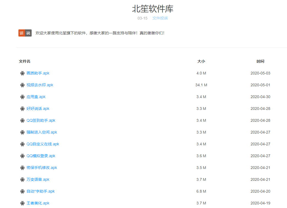The height and width of the screenshot is (208, 287).
Task: Open the 万变语音.apk link
Action: 38,179
